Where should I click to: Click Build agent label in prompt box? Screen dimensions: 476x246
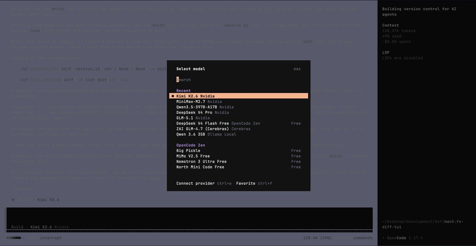(x=17, y=227)
